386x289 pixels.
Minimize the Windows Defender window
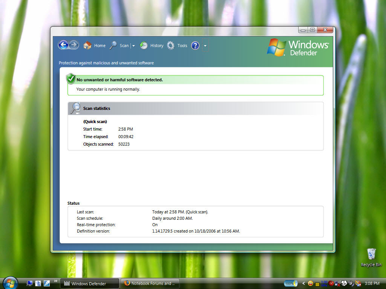click(x=303, y=30)
